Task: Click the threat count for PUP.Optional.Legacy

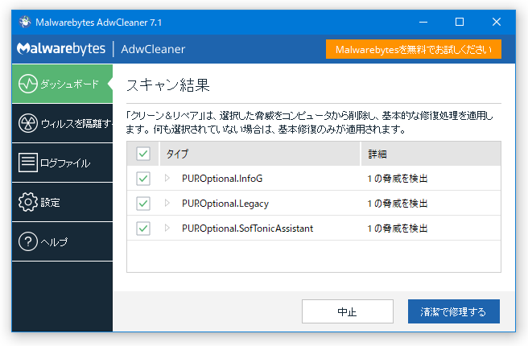Action: (398, 204)
